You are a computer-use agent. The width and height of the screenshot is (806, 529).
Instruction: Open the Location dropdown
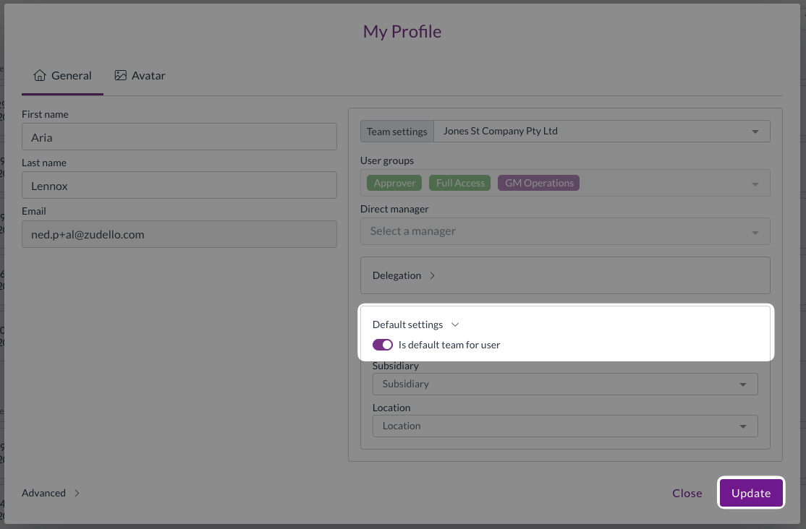pyautogui.click(x=564, y=426)
